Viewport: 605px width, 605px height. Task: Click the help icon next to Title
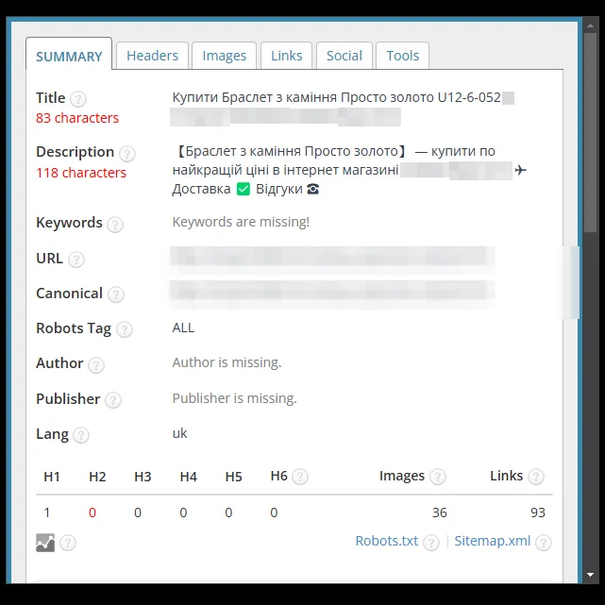(78, 99)
